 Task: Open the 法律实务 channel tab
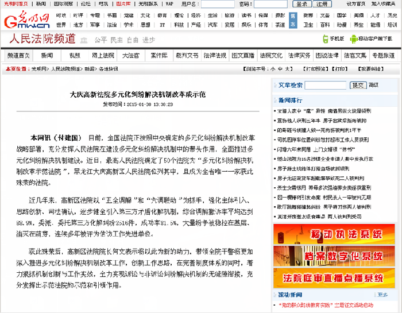[x=299, y=56]
